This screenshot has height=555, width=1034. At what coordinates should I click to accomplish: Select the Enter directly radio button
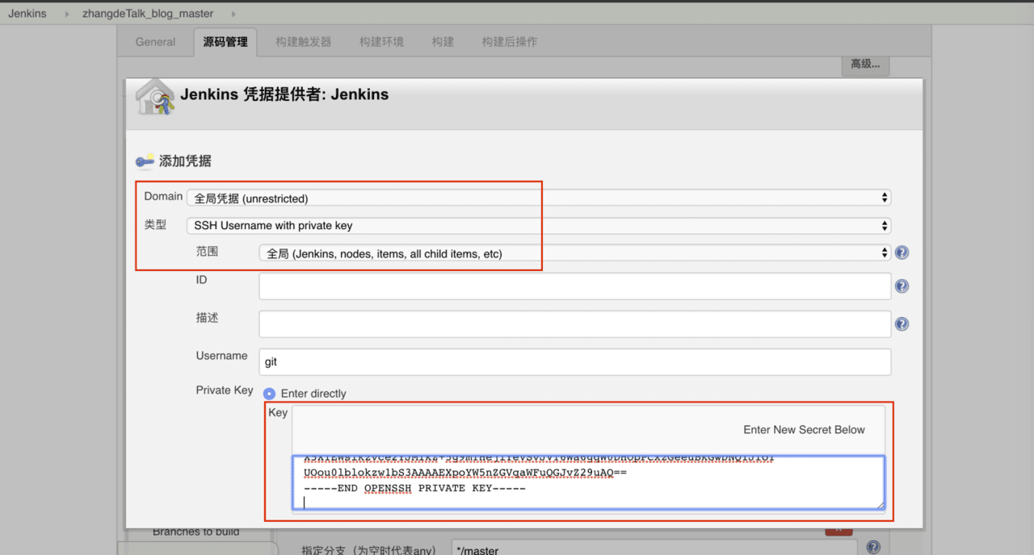[270, 394]
